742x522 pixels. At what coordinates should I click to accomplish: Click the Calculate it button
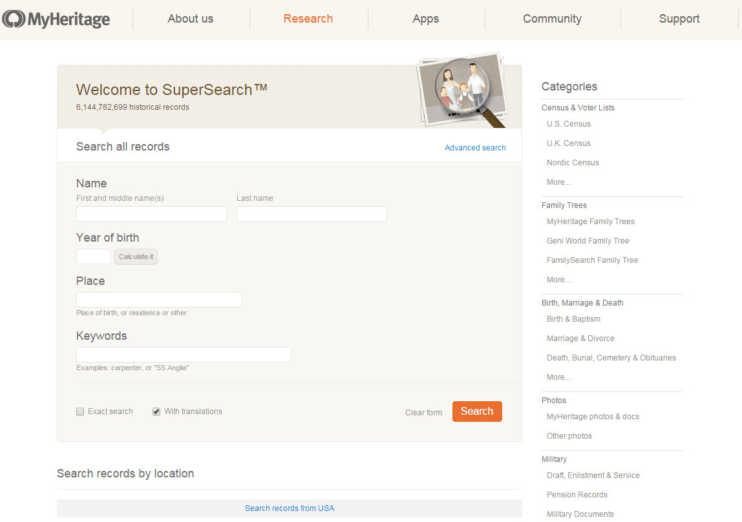(136, 256)
